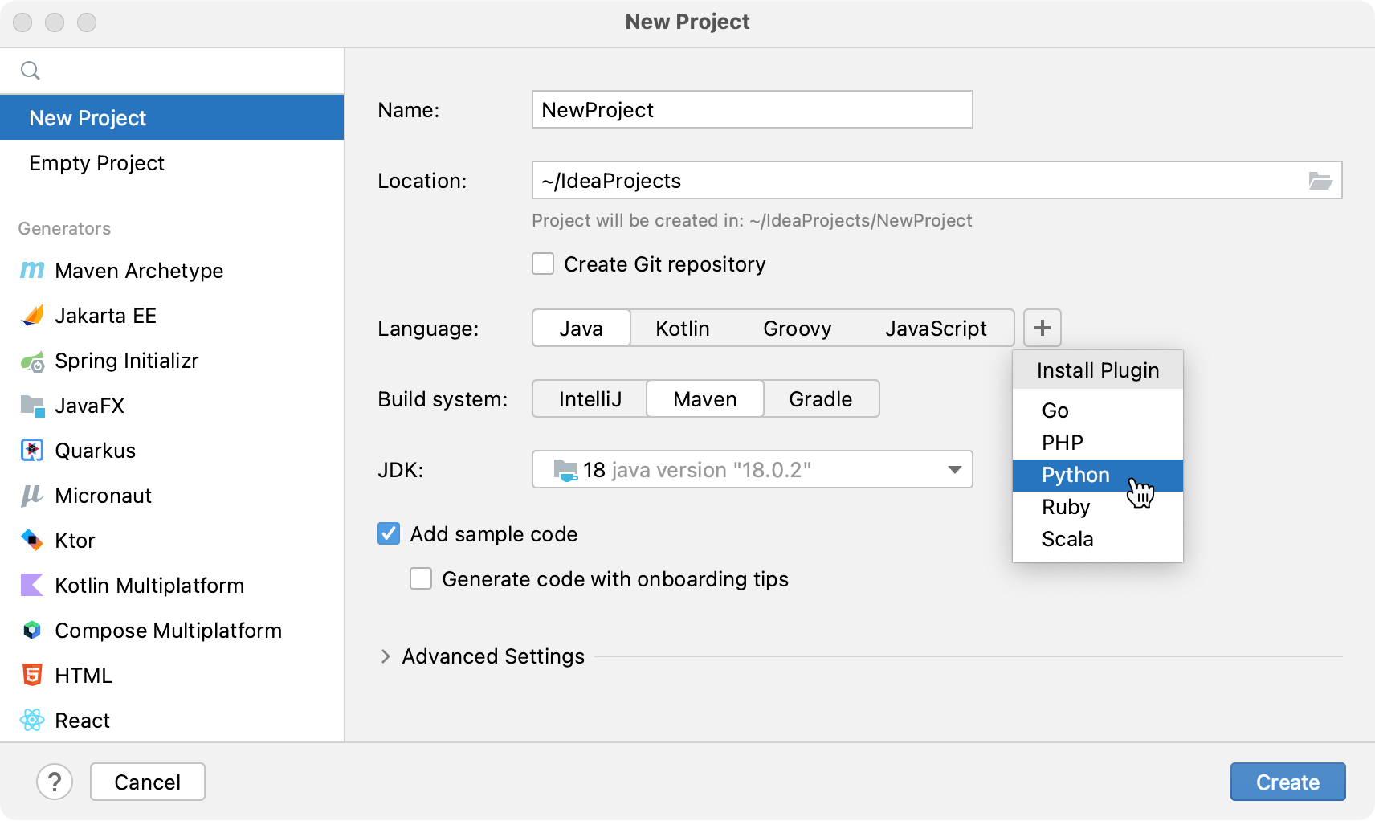Select Python from the language plugin menu
This screenshot has width=1375, height=821.
(x=1075, y=475)
